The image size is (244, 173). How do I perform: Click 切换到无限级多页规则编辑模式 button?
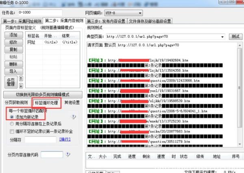42,94
